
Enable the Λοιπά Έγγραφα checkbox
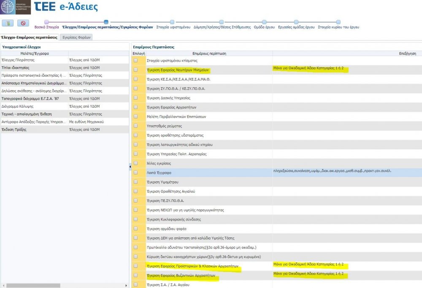point(135,172)
